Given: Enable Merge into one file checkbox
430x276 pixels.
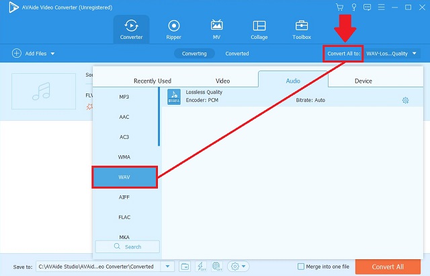Looking at the screenshot, I should pyautogui.click(x=301, y=267).
